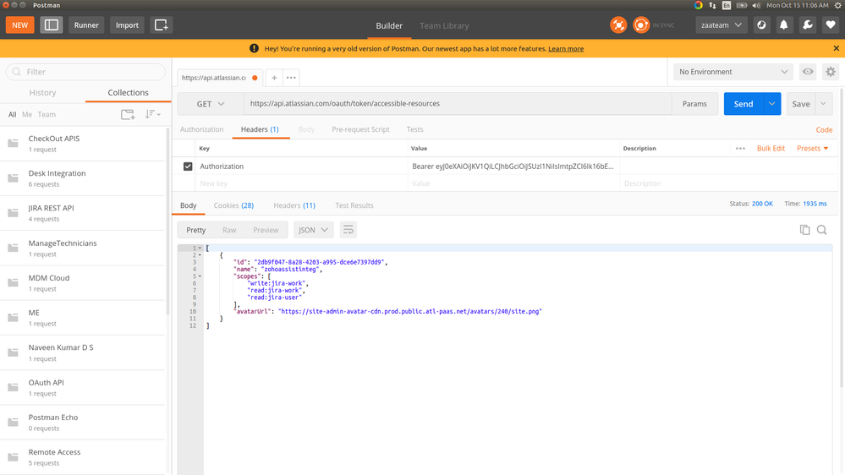
Task: Follow the Learn more link
Action: [566, 49]
